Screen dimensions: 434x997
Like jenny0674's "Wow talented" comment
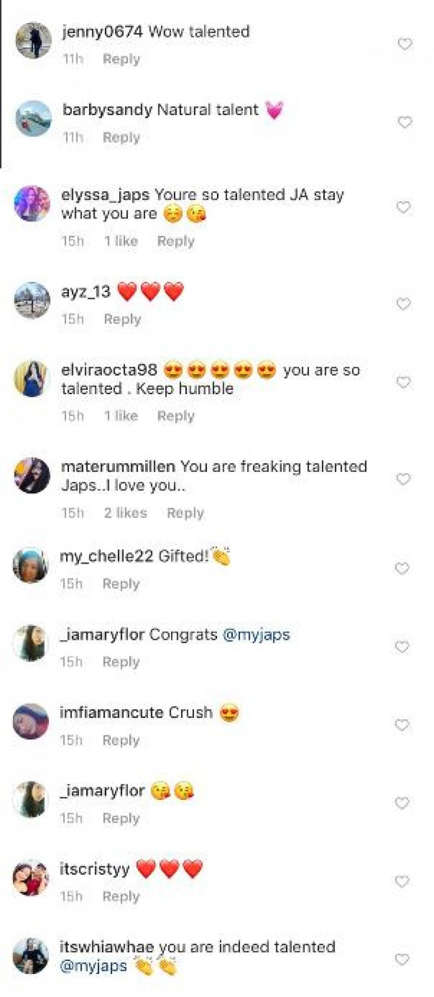click(405, 44)
